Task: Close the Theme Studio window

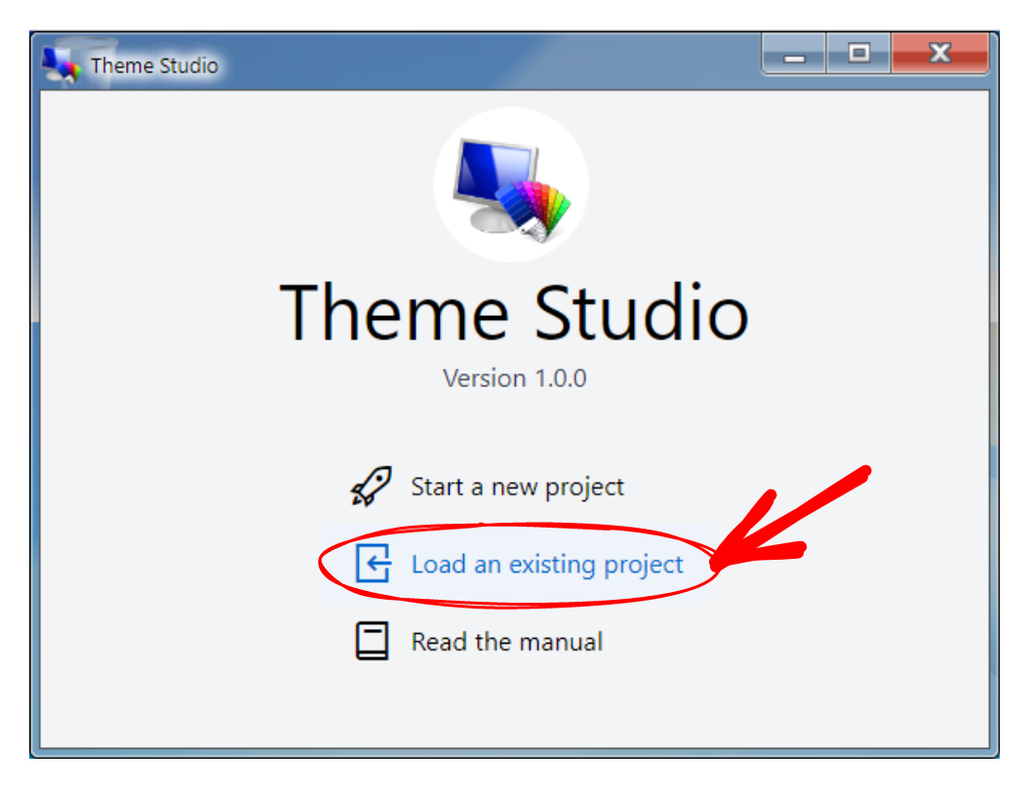Action: [x=939, y=54]
